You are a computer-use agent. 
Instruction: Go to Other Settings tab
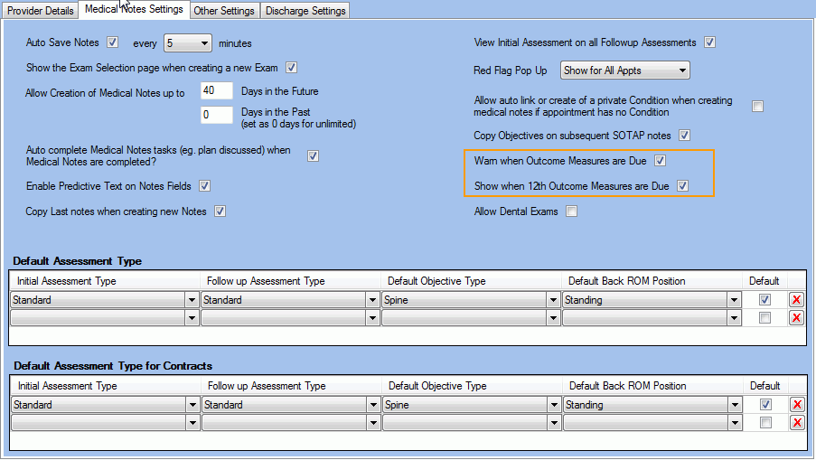point(224,11)
